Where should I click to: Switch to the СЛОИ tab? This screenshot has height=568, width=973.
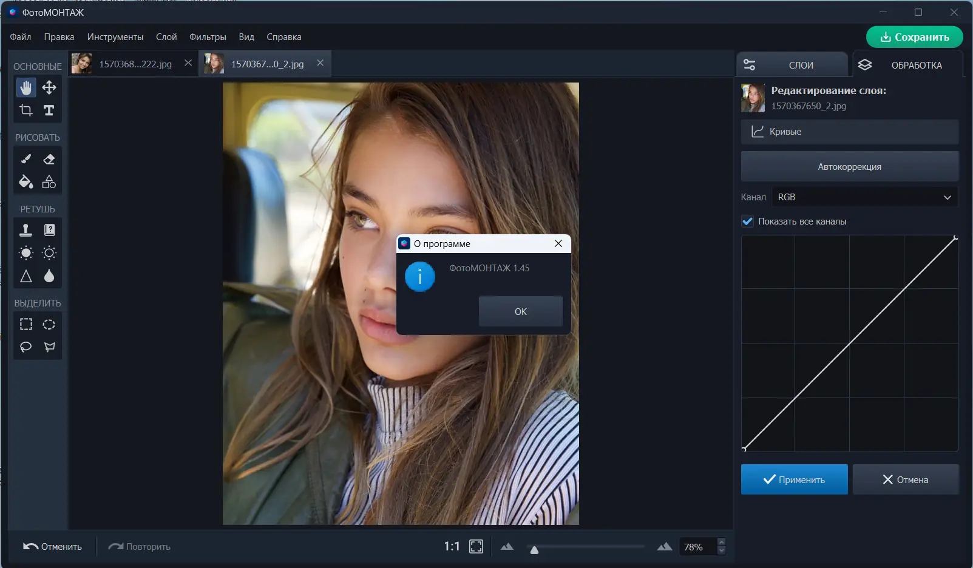point(792,65)
